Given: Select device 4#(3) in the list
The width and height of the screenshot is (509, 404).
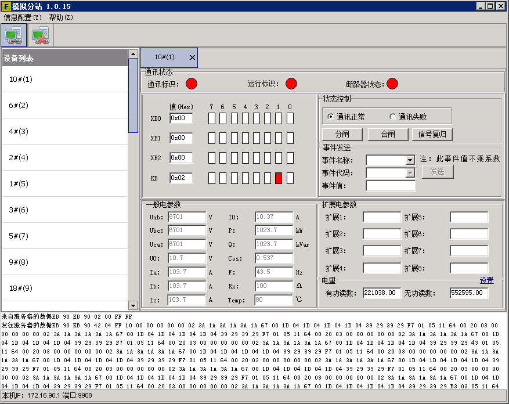Looking at the screenshot, I should 65,132.
